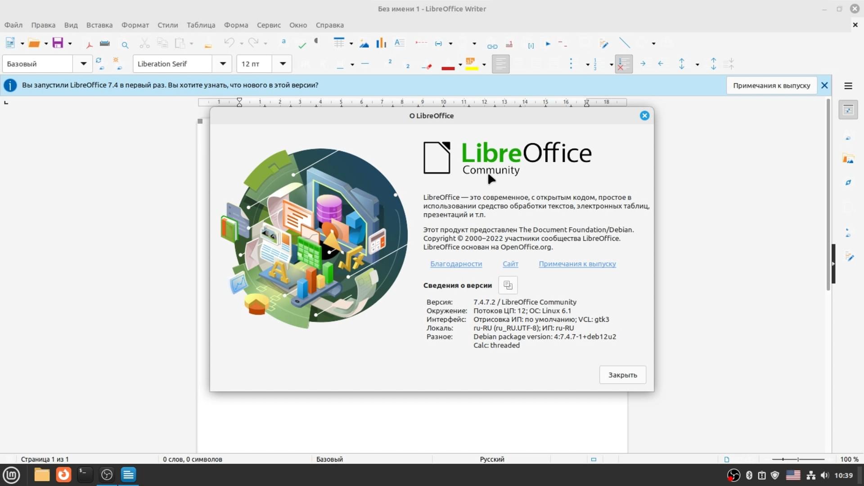Click the Закрыть button in the About dialog

coord(623,375)
